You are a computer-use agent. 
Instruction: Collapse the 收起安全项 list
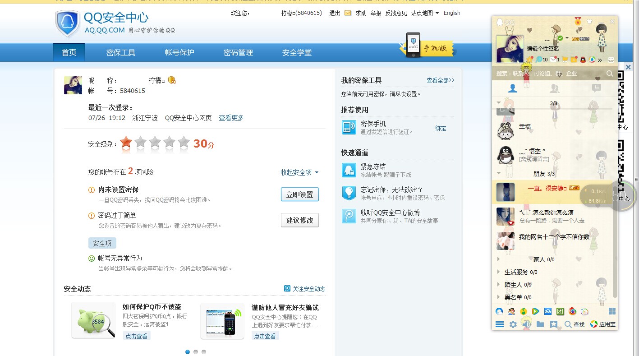299,172
